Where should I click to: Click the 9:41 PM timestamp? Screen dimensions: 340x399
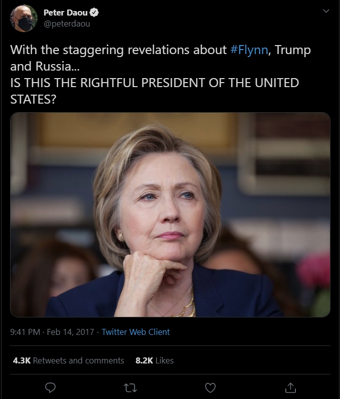pyautogui.click(x=25, y=332)
